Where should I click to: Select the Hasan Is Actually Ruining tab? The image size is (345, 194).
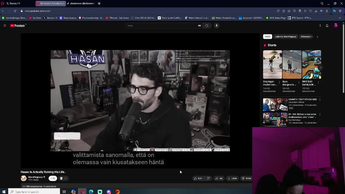tap(50, 4)
